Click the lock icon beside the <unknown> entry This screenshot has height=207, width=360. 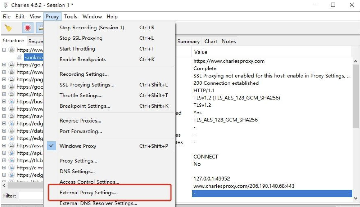(19, 57)
